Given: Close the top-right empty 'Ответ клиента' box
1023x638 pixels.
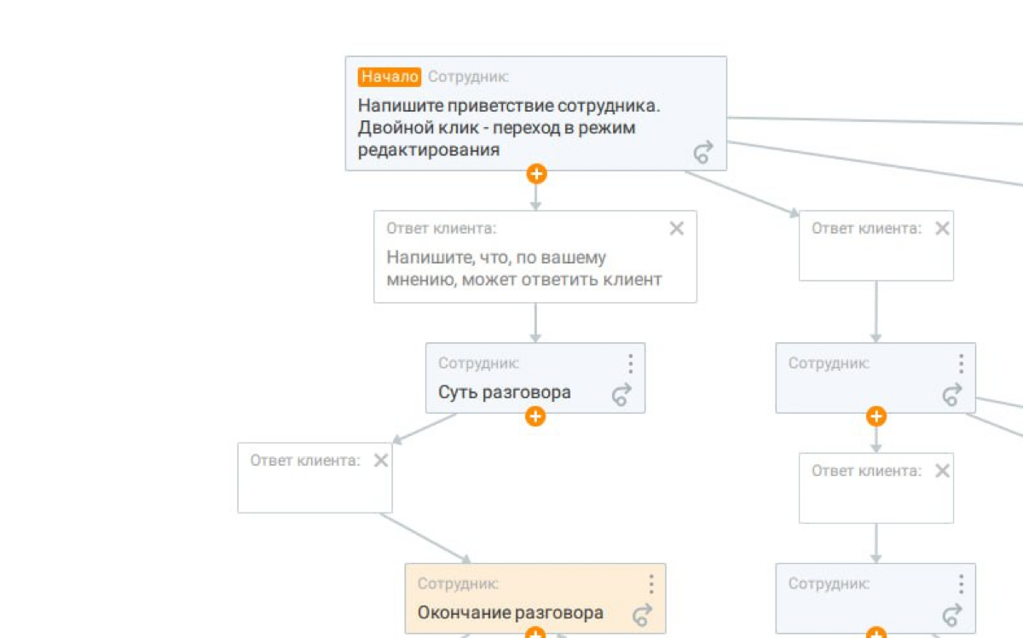Looking at the screenshot, I should [x=942, y=229].
